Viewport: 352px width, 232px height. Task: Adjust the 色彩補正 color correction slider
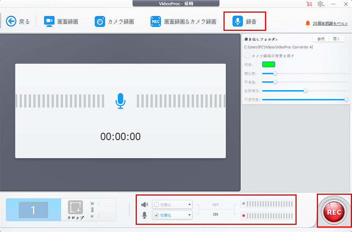coord(305,91)
